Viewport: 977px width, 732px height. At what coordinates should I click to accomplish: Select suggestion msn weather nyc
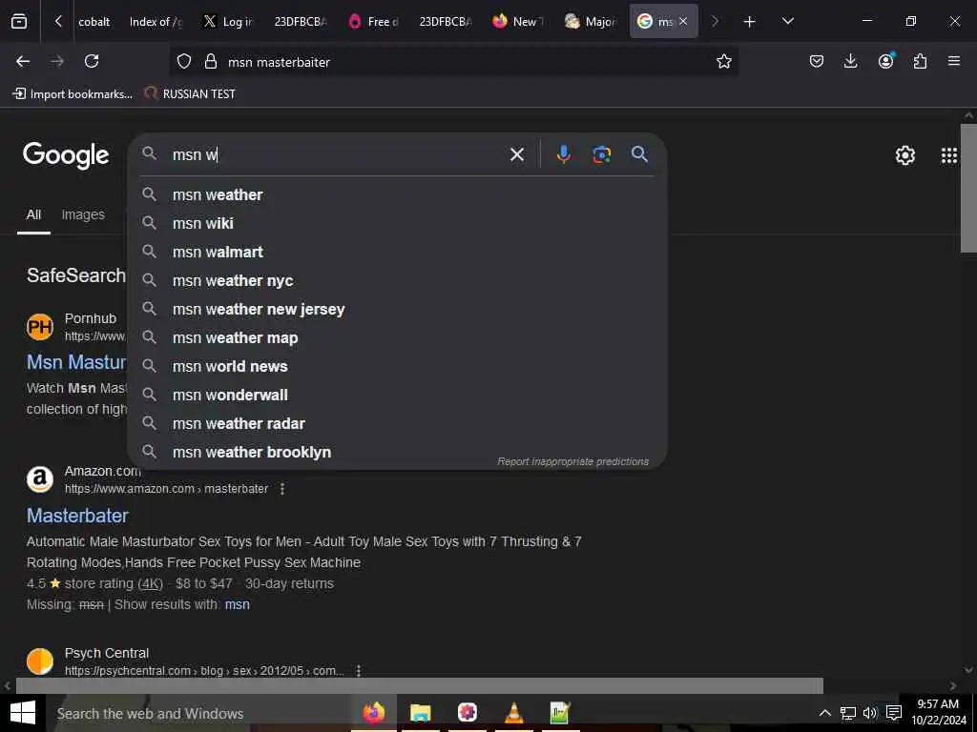(397, 281)
